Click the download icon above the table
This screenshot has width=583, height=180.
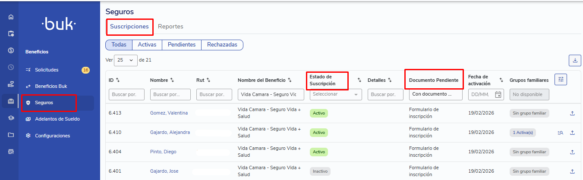575,61
